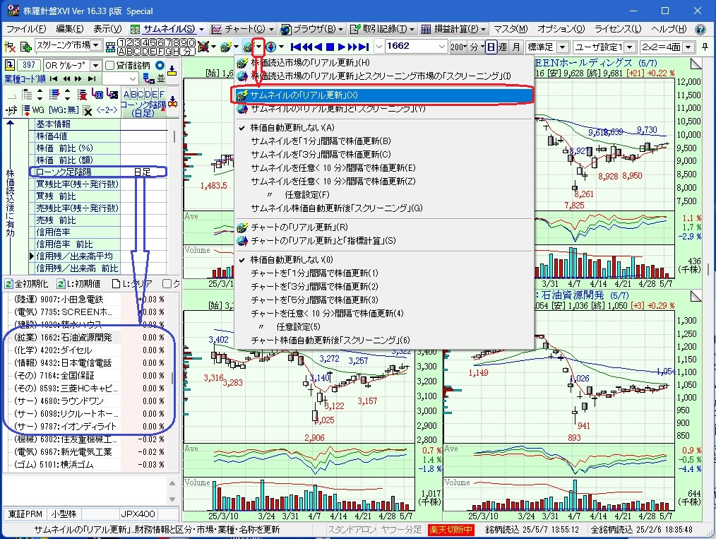The image size is (716, 539).
Task: Jump to first record playback button
Action: [295, 47]
